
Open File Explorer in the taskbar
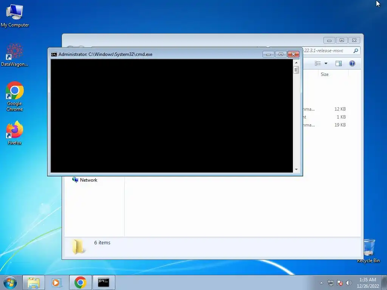[34, 282]
